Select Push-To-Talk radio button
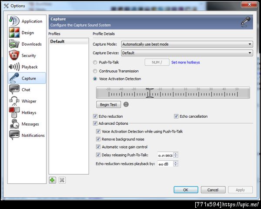 (95, 62)
